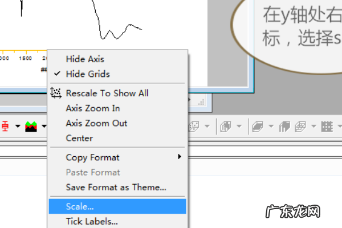Click the green area chart toolbar icon
The width and height of the screenshot is (342, 228).
31,126
